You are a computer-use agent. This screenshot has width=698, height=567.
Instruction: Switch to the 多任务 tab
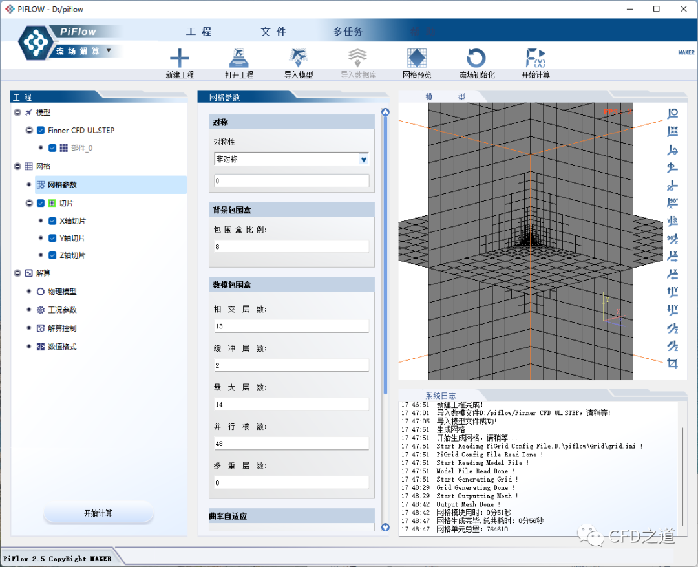(348, 32)
